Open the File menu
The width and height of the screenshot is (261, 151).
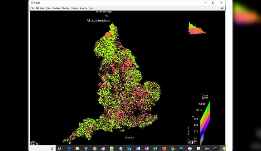coord(32,8)
